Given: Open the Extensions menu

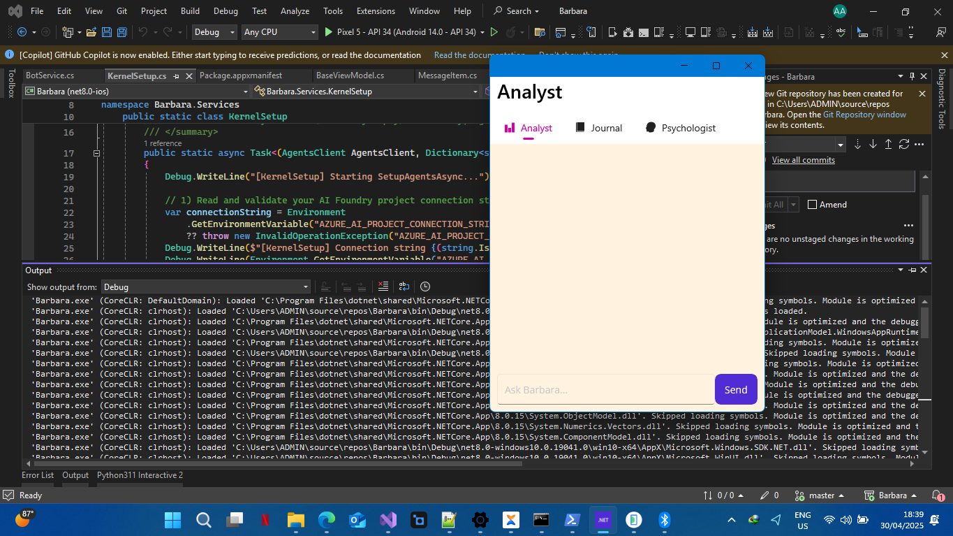Looking at the screenshot, I should [376, 11].
